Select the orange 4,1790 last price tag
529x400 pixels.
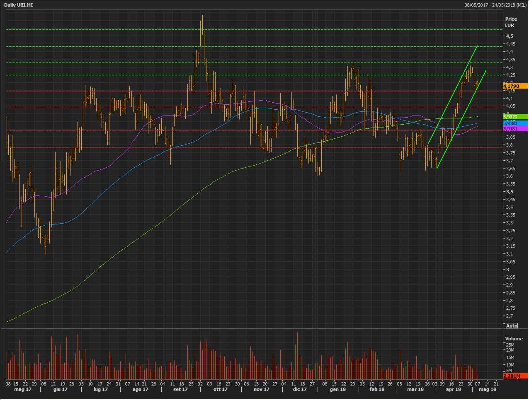pyautogui.click(x=515, y=86)
